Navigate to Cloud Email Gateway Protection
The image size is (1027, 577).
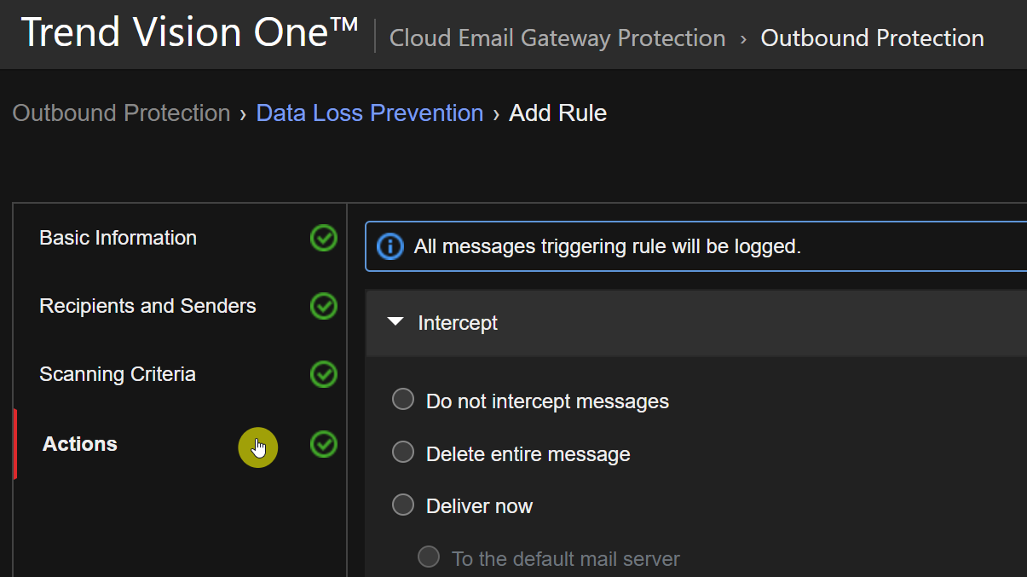(557, 38)
